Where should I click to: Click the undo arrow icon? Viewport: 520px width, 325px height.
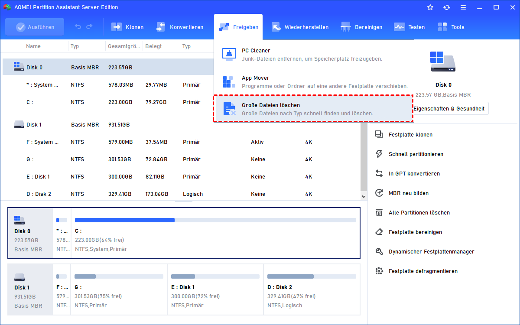click(78, 27)
